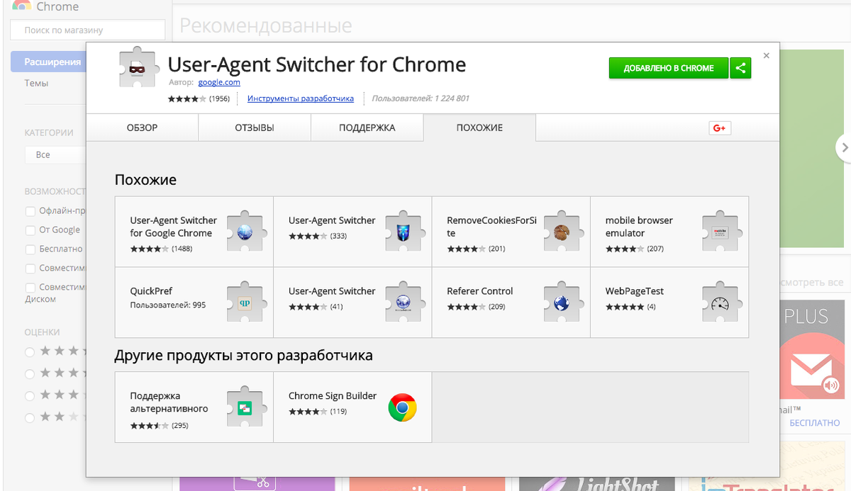851x491 pixels.
Task: Switch to the ОБЗОР tab
Action: point(142,128)
